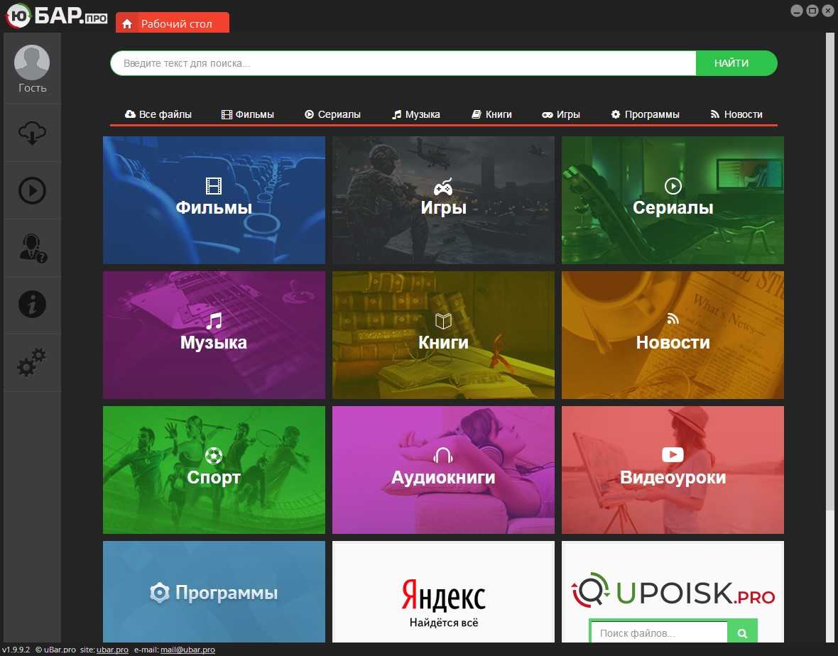Open the ubar.pro site link

pyautogui.click(x=112, y=650)
